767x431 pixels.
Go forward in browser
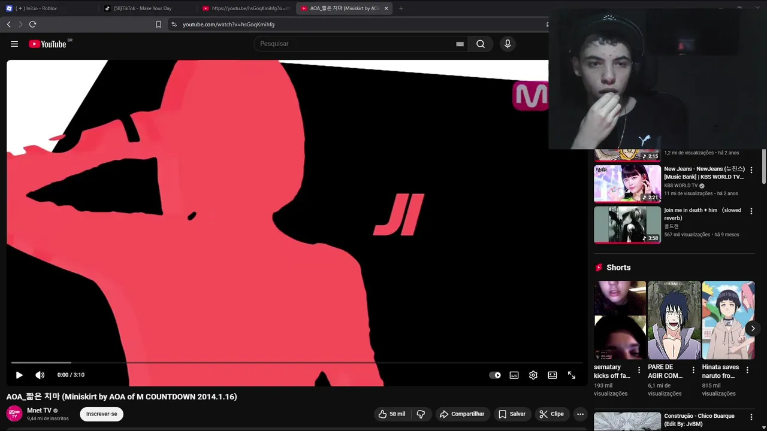pyautogui.click(x=20, y=25)
